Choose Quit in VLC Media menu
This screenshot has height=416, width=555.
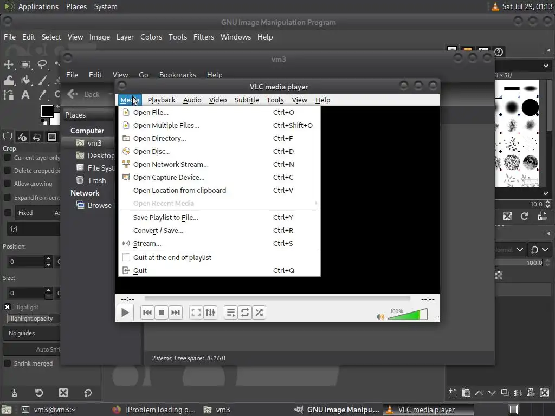point(219,271)
